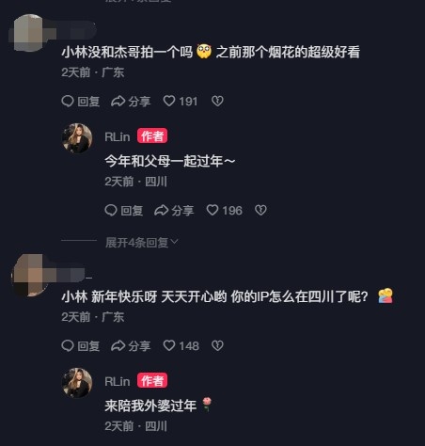Open RLin's avatar on the first reply
Image resolution: width=425 pixels, height=446 pixels.
(77, 138)
